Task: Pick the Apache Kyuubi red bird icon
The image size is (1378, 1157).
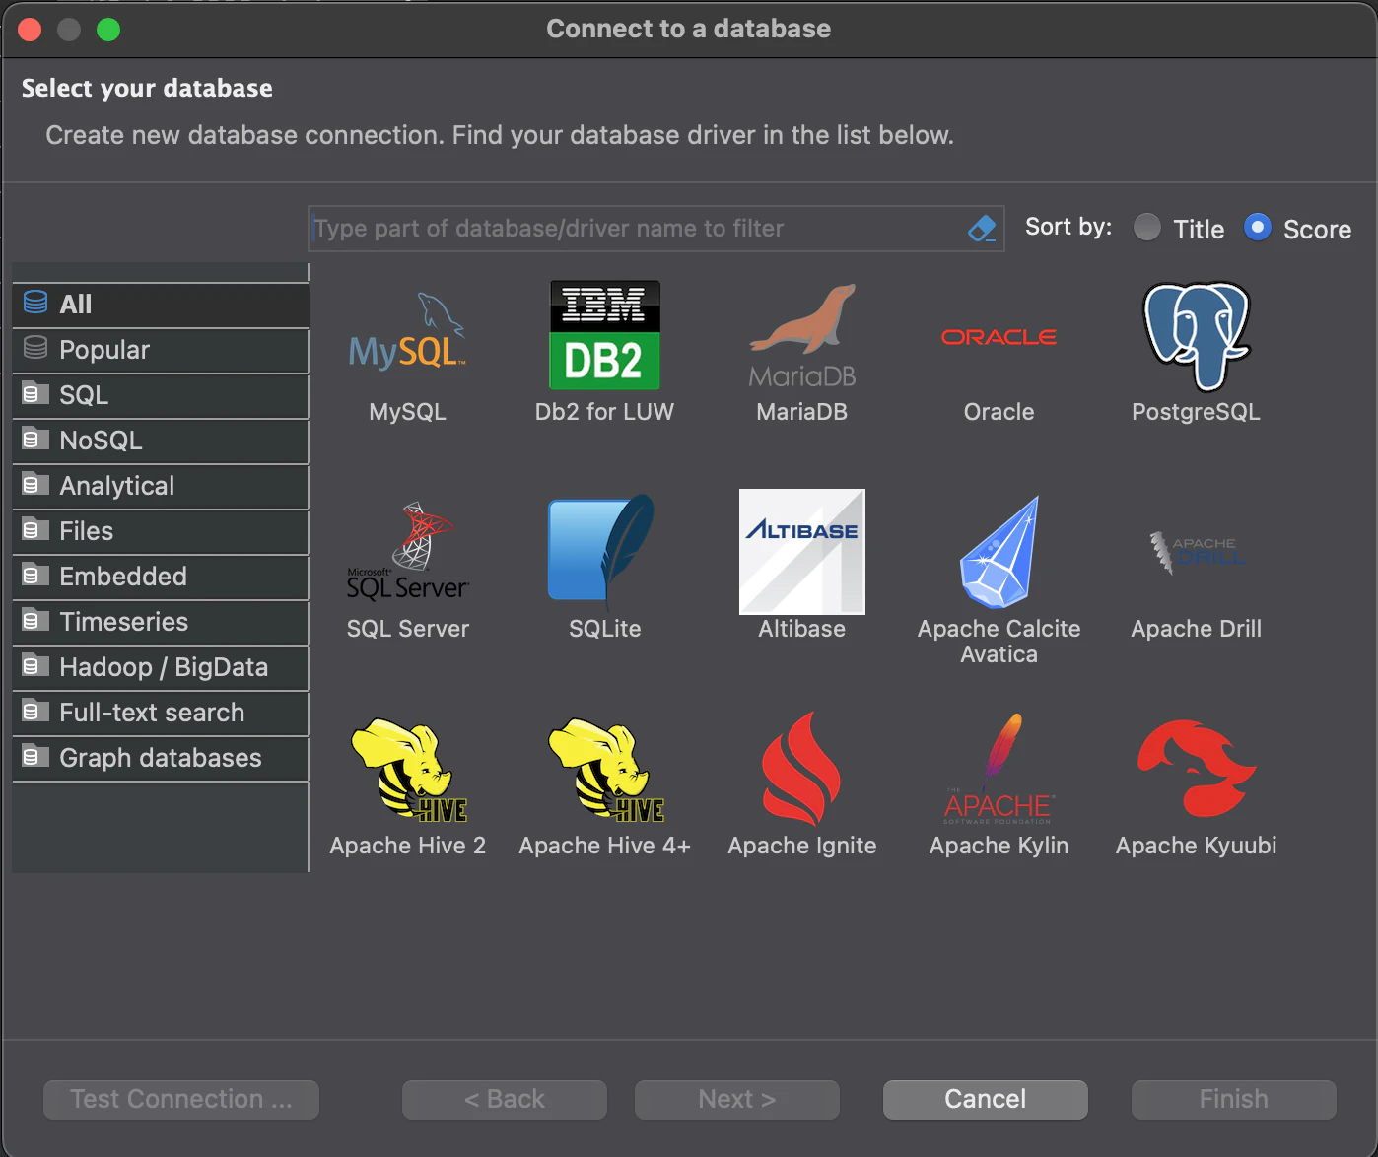Action: (x=1196, y=769)
